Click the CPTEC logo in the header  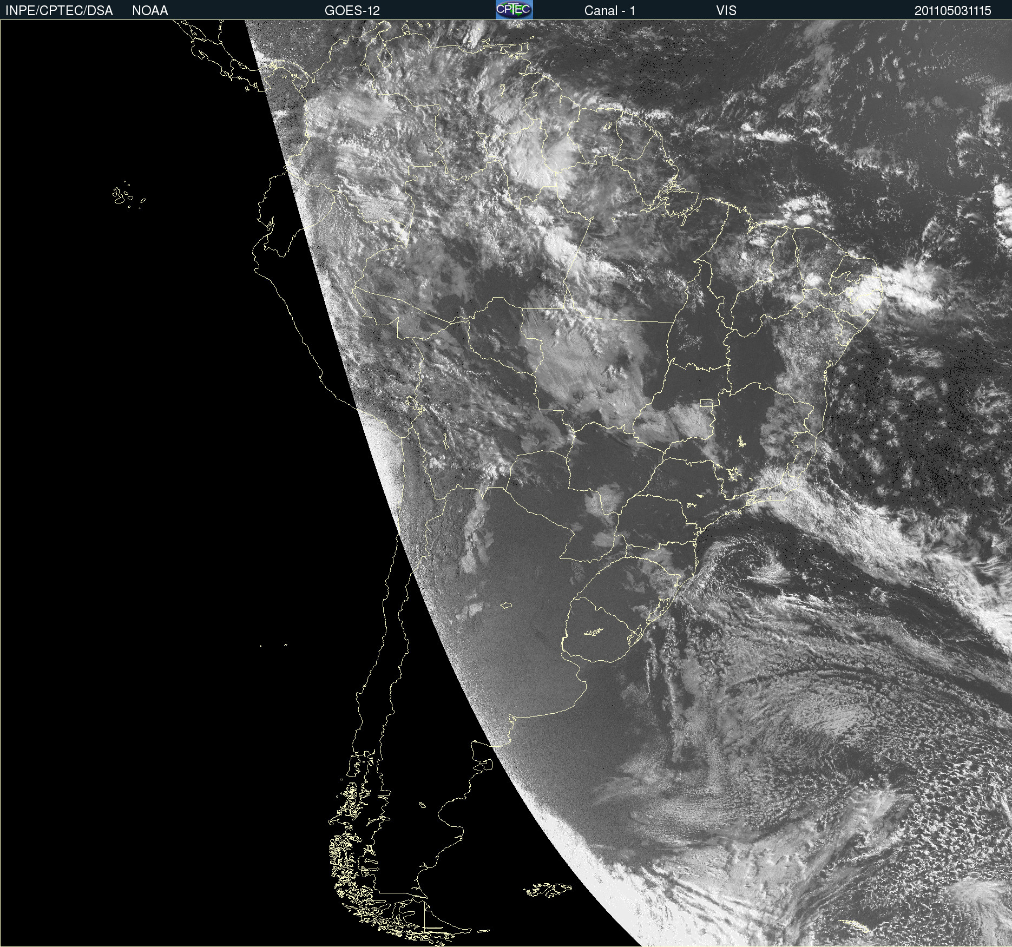pos(514,10)
